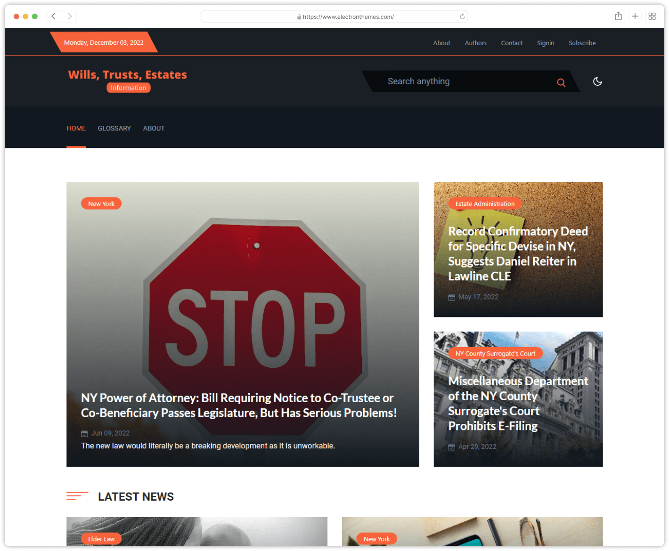Select the ABOUT navigation tab

154,128
